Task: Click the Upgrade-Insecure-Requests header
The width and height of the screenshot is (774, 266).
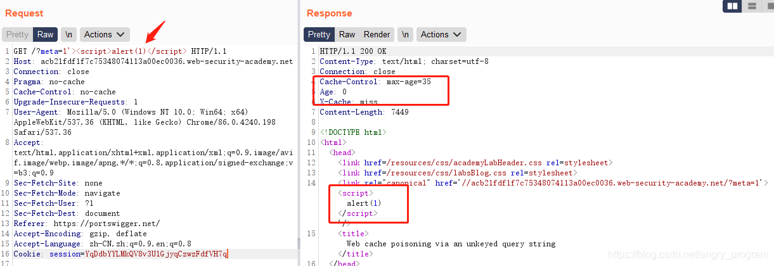Action: point(75,102)
